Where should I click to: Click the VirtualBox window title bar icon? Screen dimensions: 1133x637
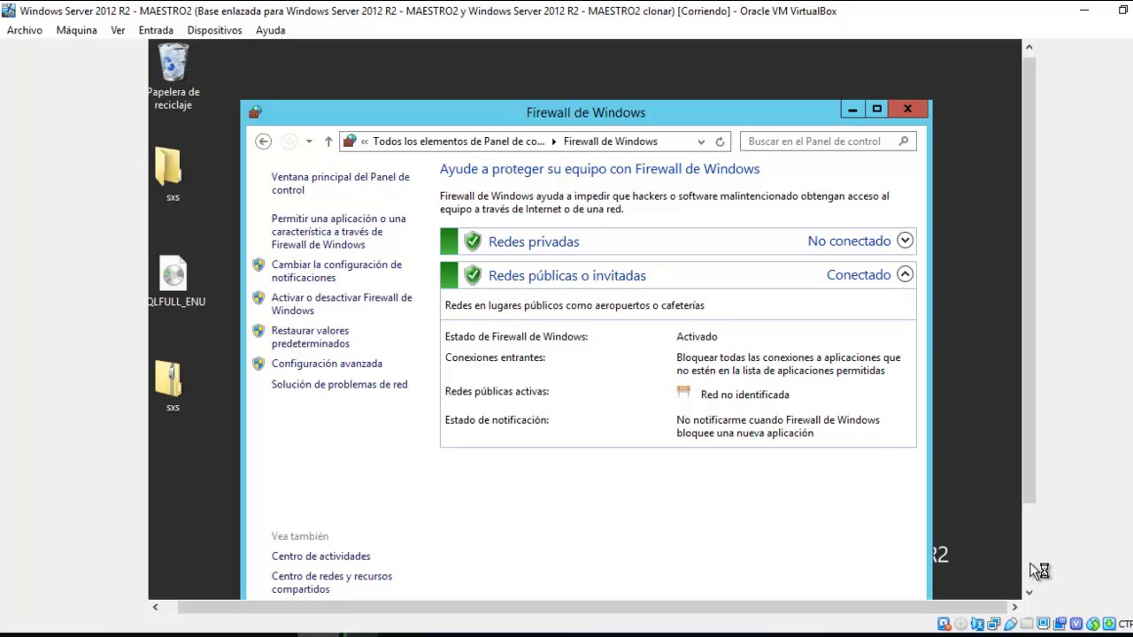(x=9, y=11)
